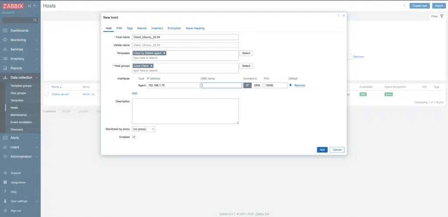This screenshot has height=217, width=448.
Task: Click the Description text area
Action: (x=185, y=111)
